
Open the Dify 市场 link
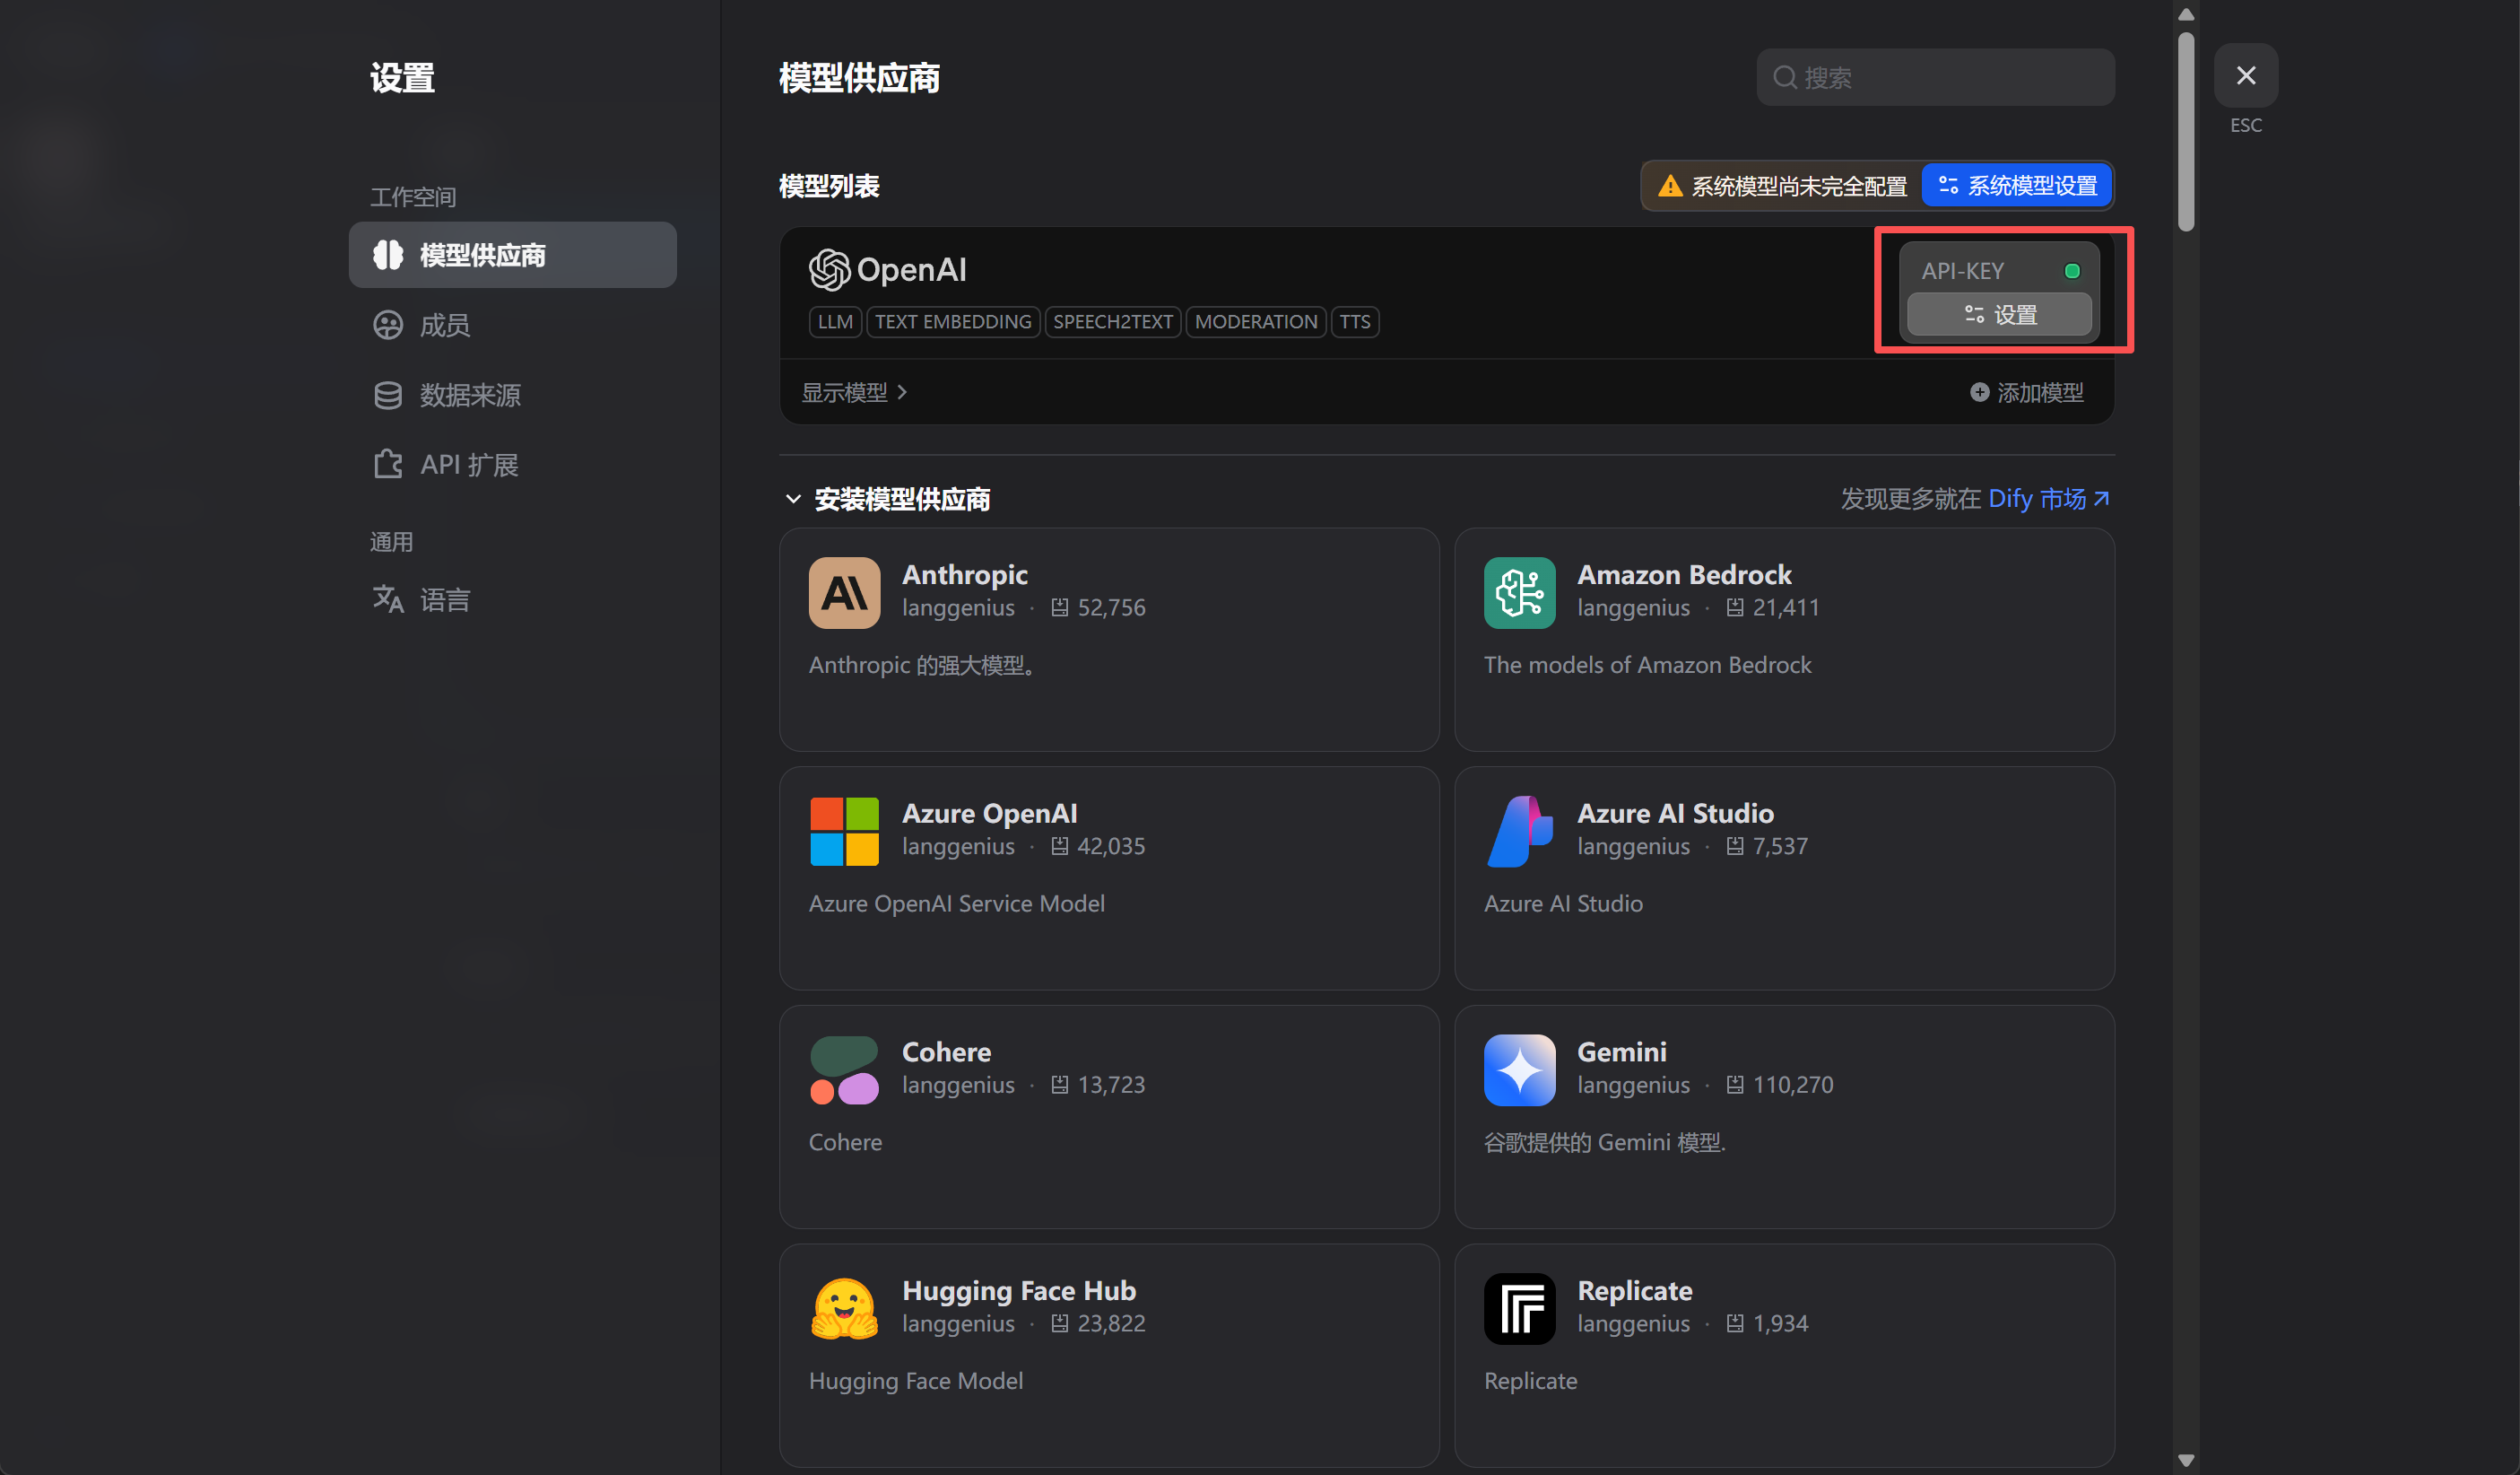[2048, 498]
